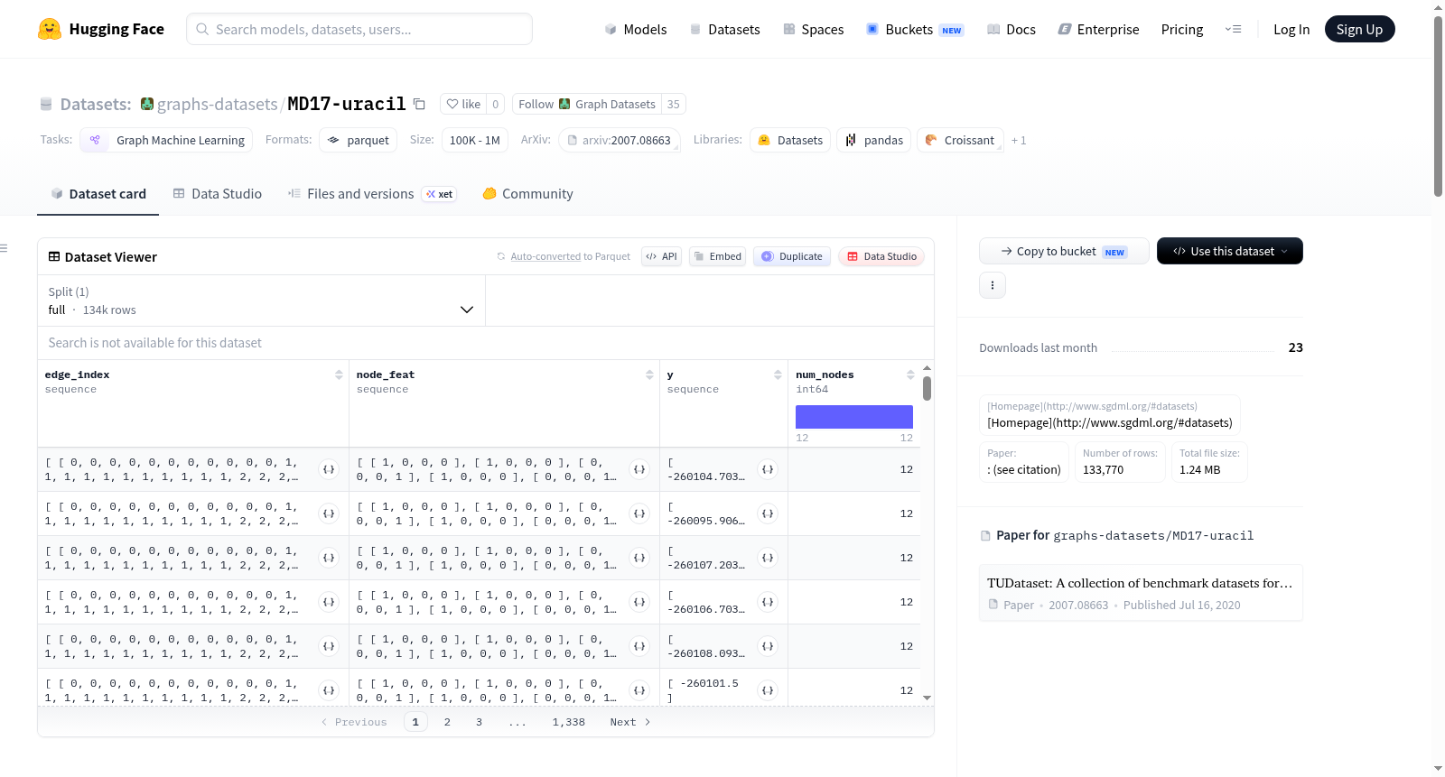Follow the Graph Datasets organization
Image resolution: width=1445 pixels, height=777 pixels.
tap(587, 104)
